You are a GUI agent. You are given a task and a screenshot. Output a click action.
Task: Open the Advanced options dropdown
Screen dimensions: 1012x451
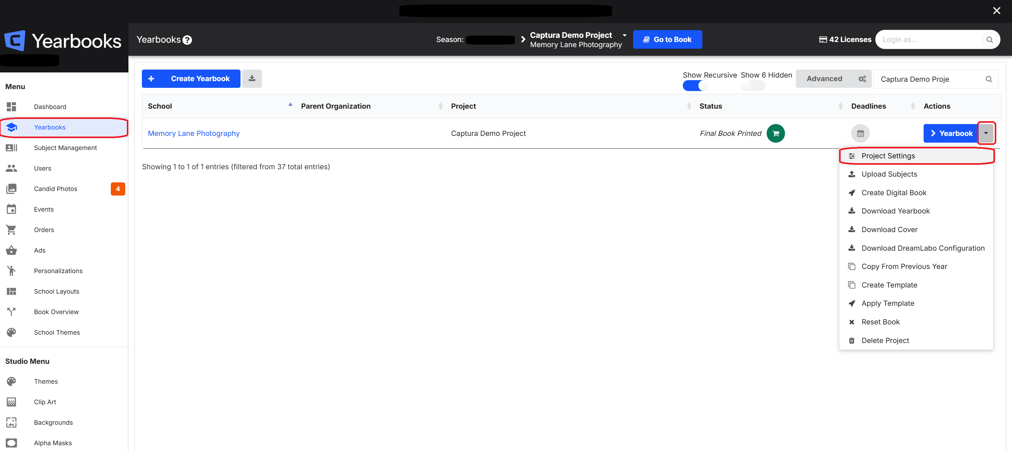[x=834, y=79]
